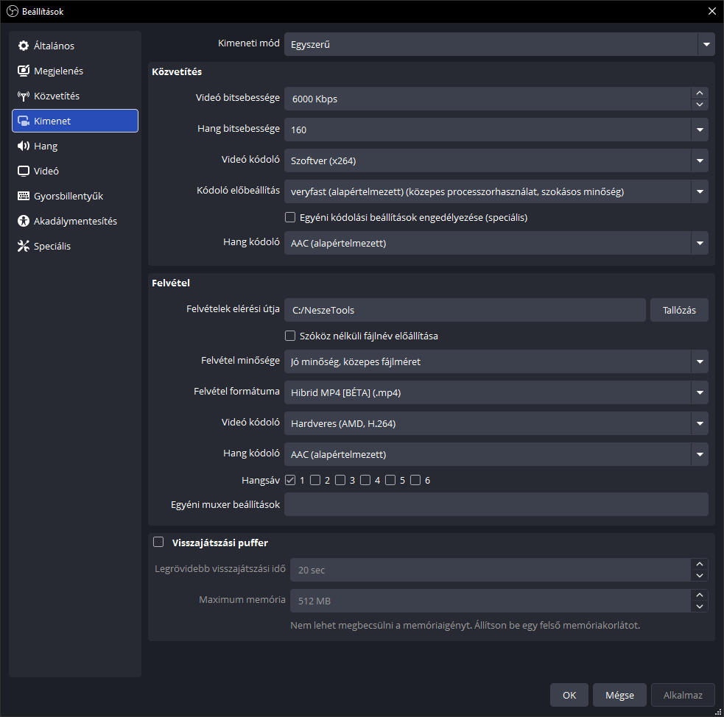Select Akadálymentesítés in the settings sidebar
The height and width of the screenshot is (717, 724).
coord(23,221)
